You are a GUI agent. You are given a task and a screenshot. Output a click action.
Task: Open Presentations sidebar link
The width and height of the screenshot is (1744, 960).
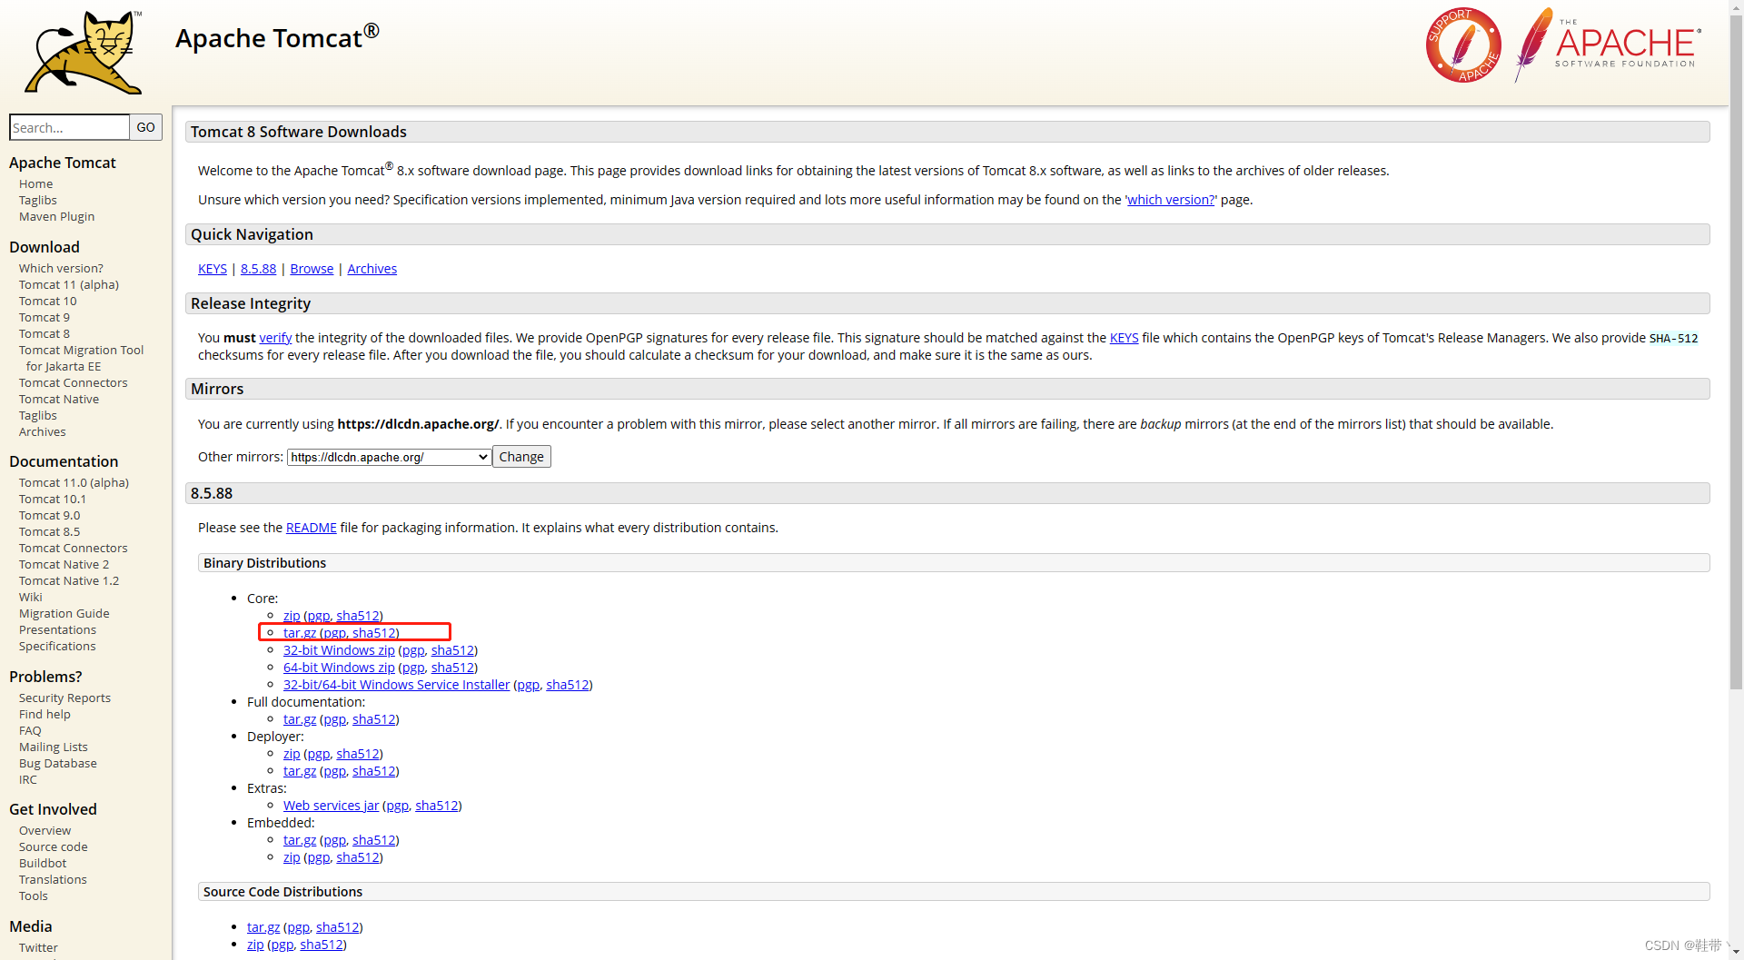click(x=57, y=629)
